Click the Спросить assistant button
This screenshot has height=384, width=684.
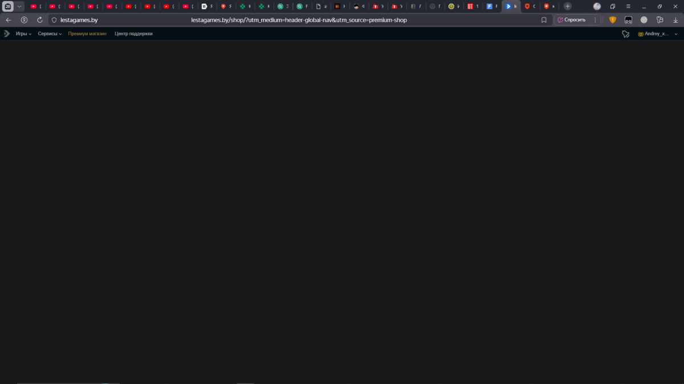(572, 20)
